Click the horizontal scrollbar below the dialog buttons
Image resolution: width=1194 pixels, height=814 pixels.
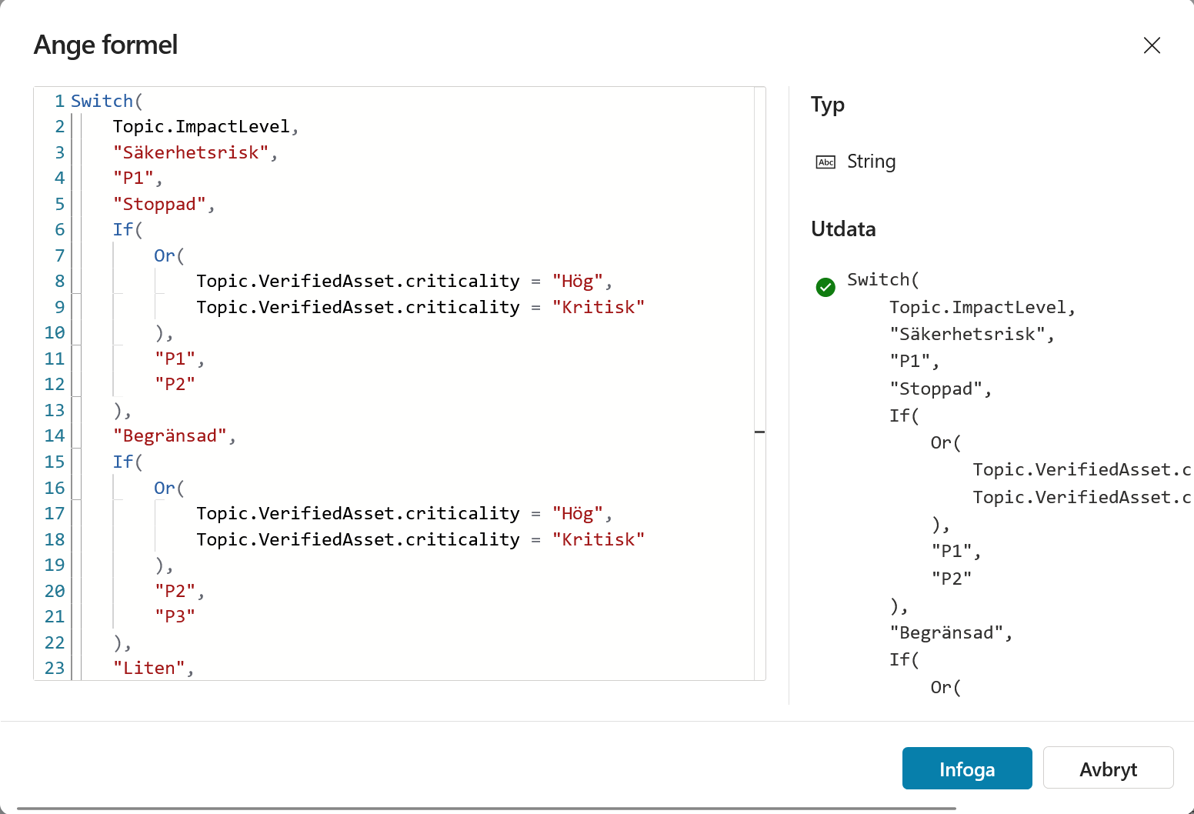point(486,809)
